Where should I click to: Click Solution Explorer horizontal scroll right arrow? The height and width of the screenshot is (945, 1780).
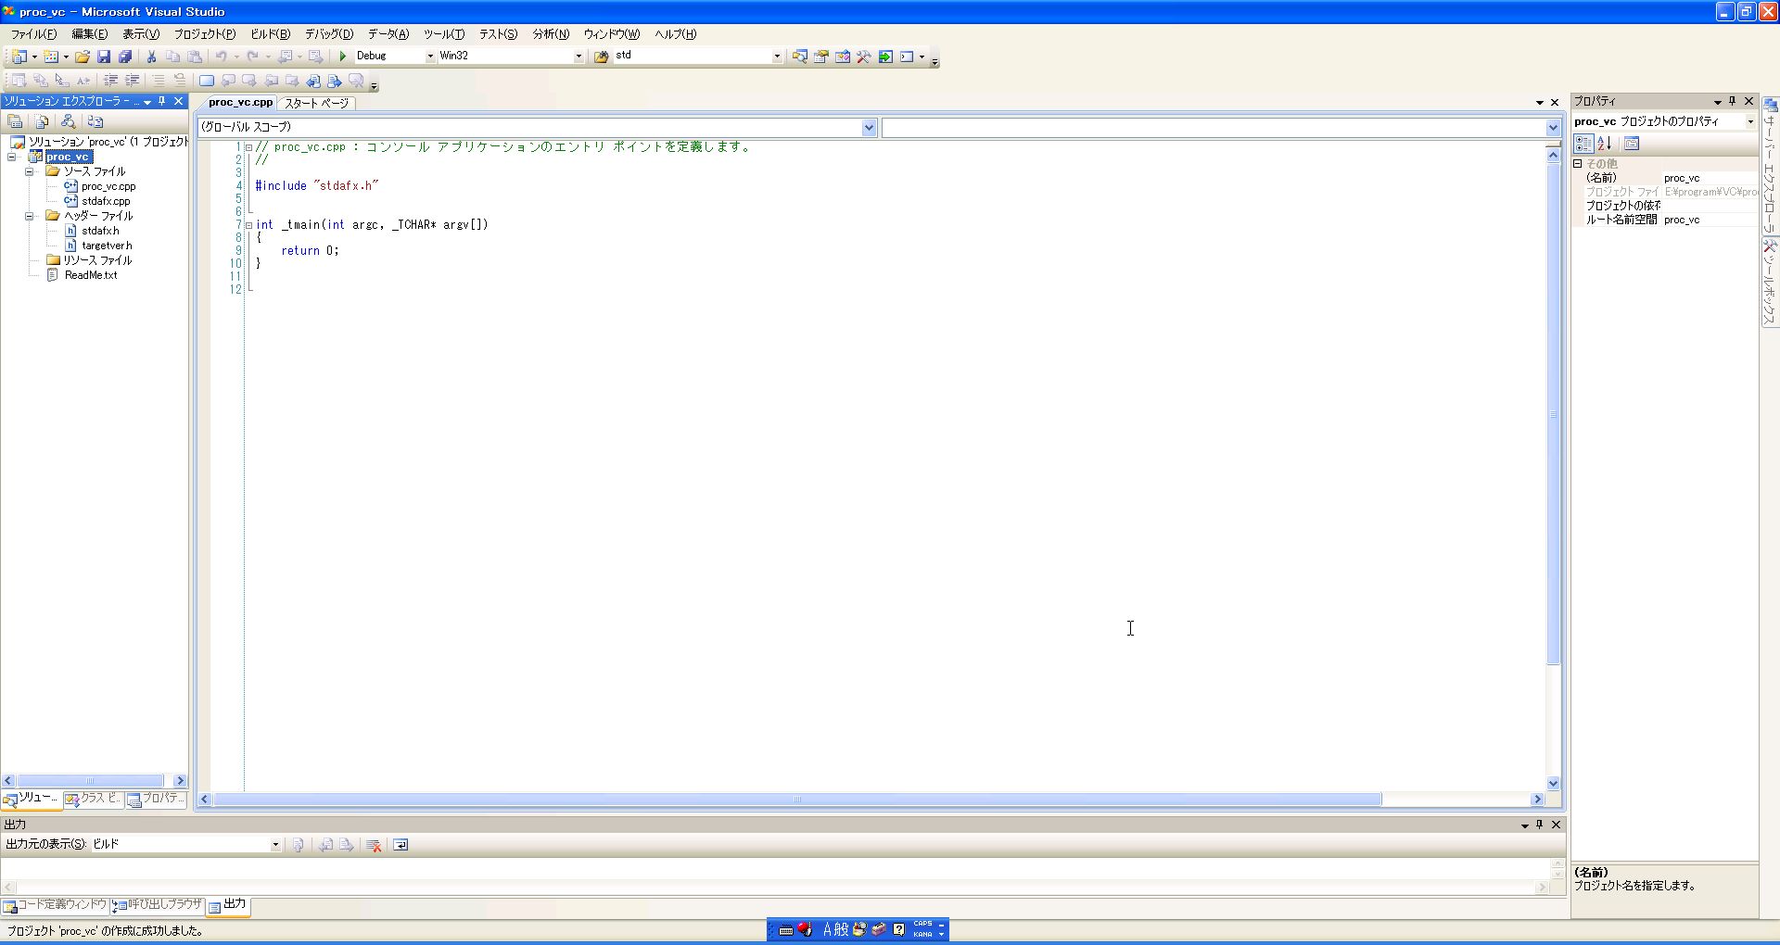(180, 781)
